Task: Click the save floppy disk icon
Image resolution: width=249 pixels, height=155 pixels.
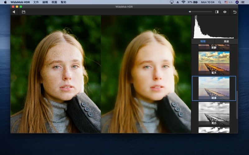Action: 23,12
